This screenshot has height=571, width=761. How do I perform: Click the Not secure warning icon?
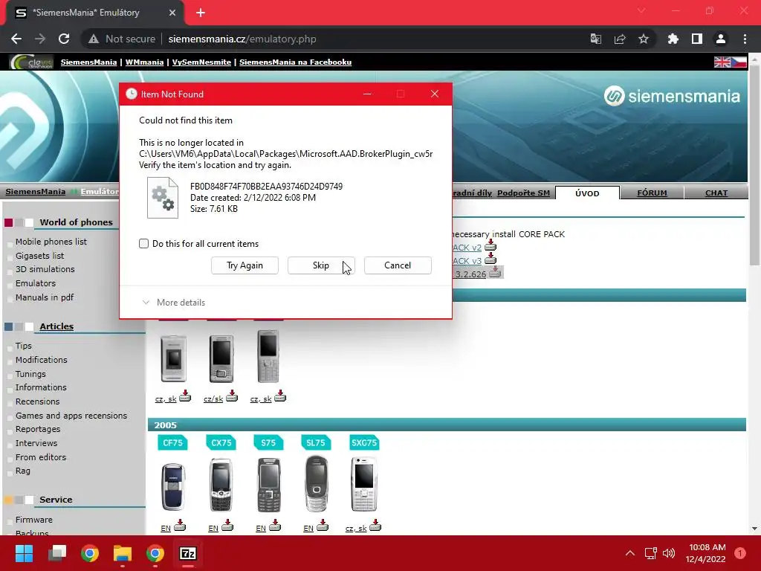coord(94,39)
